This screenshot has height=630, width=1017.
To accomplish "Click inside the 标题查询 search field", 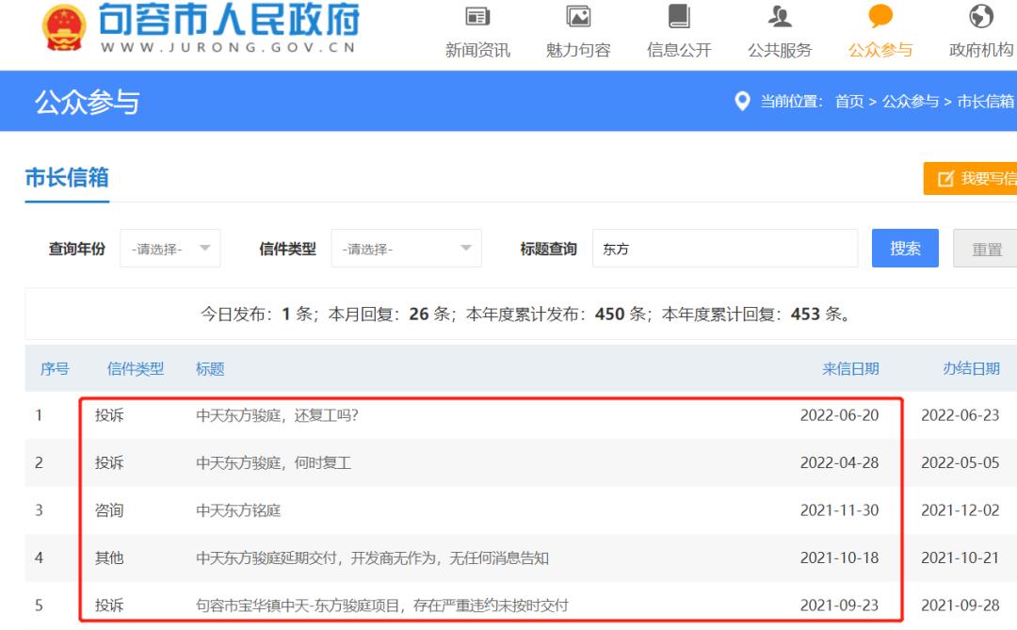I will tap(725, 248).
